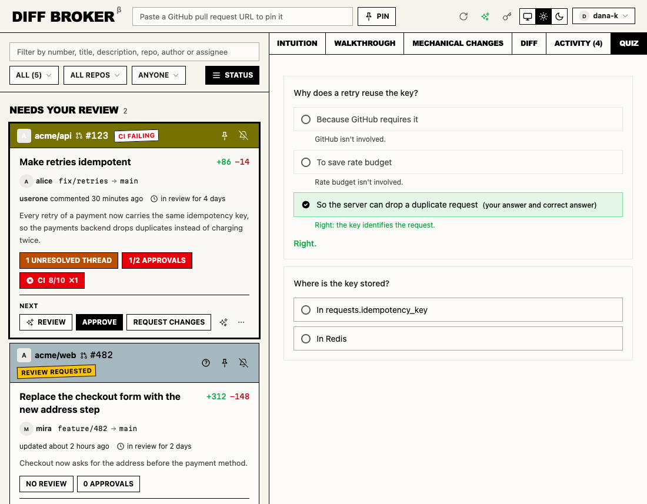Click 'fix/retries' branch name
This screenshot has height=504, width=647.
click(x=84, y=181)
